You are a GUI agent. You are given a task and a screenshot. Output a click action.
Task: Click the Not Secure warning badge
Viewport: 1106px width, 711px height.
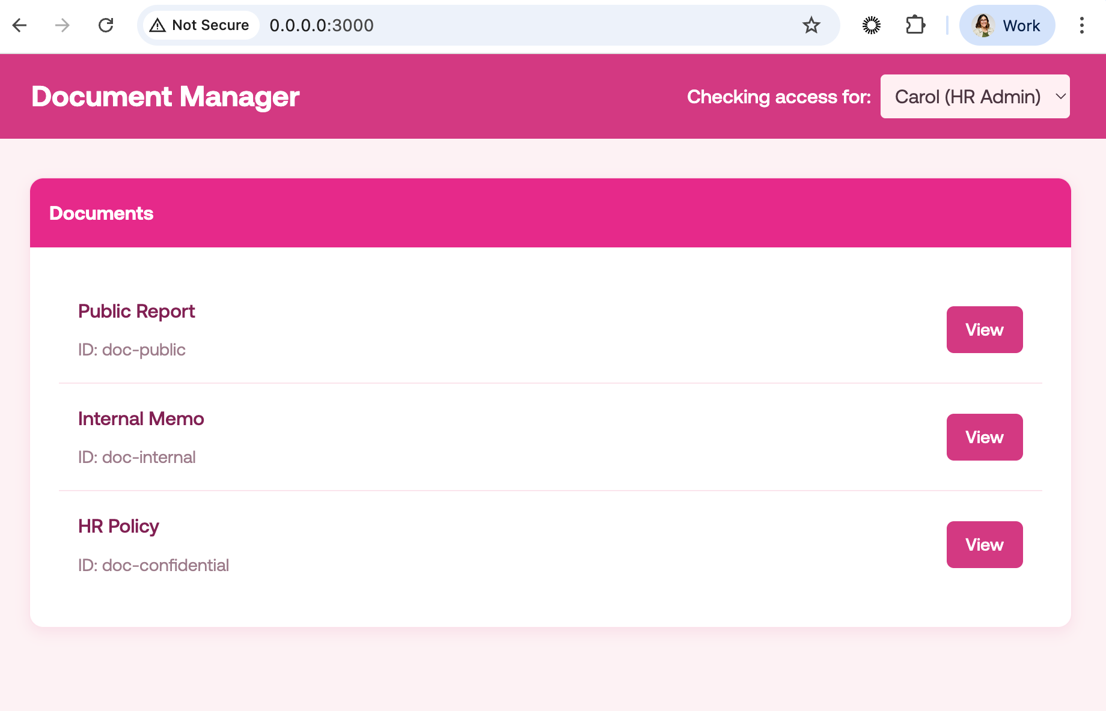pos(199,25)
